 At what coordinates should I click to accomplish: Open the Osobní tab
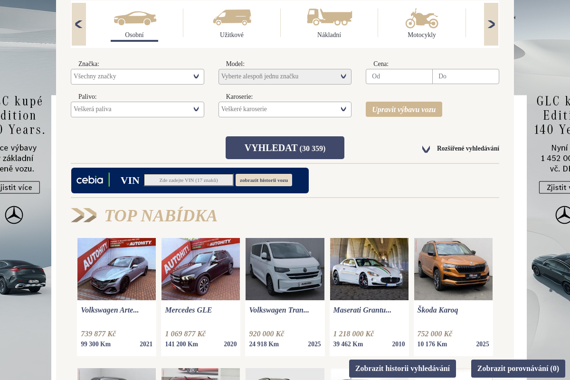(x=134, y=35)
